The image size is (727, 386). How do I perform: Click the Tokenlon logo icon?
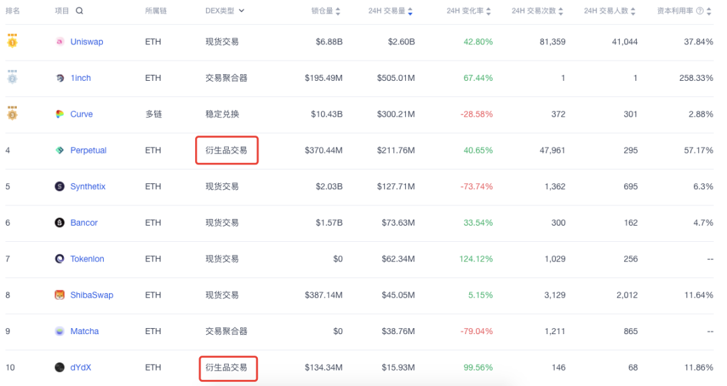pos(60,259)
